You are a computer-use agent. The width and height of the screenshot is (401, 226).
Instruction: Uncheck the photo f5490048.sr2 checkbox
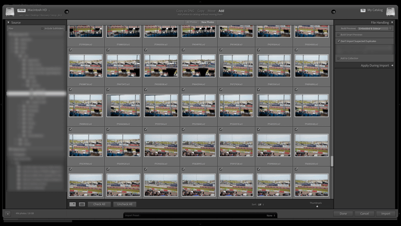296,90
